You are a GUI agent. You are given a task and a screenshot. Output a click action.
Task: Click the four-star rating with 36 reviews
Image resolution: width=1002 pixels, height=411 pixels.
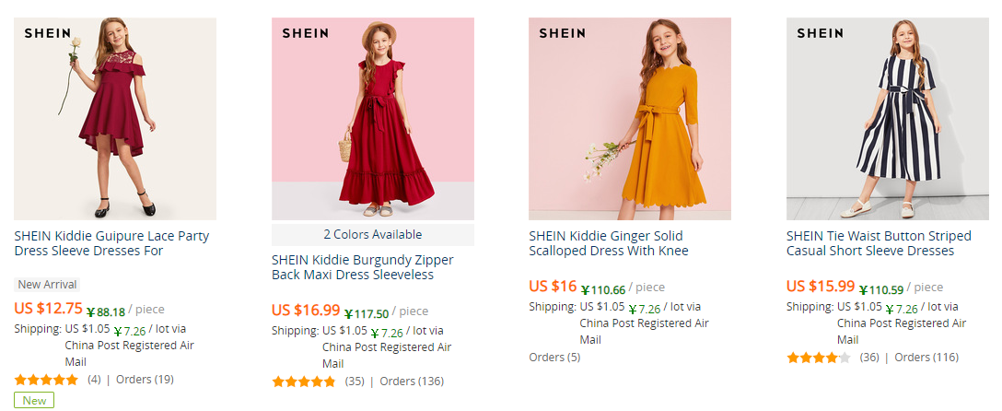tap(819, 357)
